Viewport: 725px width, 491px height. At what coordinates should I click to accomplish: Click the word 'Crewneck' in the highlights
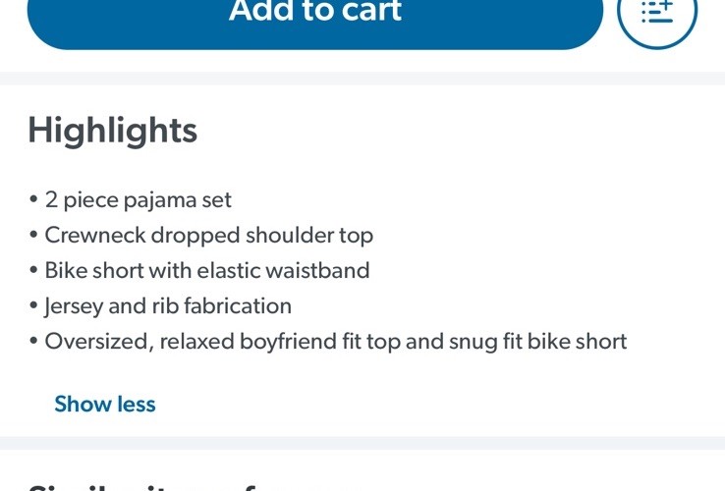[92, 236]
